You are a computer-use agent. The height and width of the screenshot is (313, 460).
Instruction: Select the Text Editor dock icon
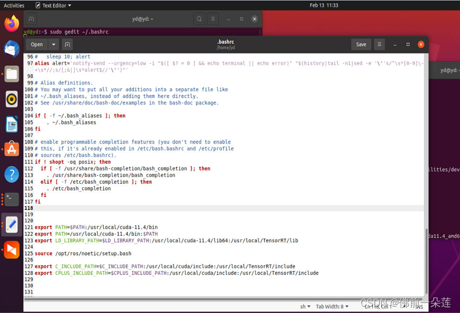[12, 224]
